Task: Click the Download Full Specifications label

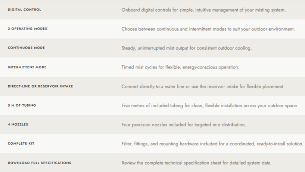Action: pos(40,163)
